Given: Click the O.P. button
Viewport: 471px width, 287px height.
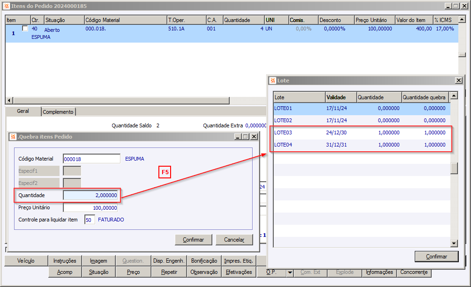Looking at the screenshot, I should point(271,272).
